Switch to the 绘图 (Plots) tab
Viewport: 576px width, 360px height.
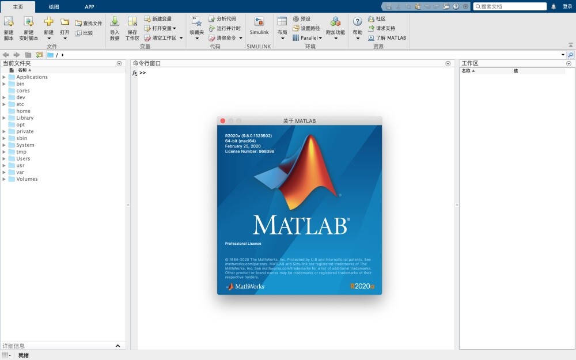(x=54, y=7)
